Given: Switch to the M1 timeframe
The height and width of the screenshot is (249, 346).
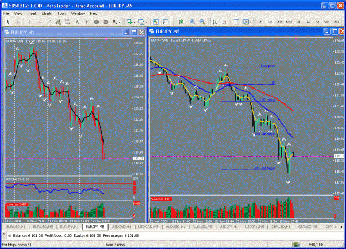Looking at the screenshot, I should pos(261,22).
